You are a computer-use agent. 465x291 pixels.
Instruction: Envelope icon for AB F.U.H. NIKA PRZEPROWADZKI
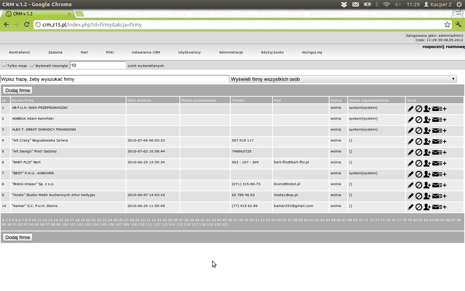(x=436, y=109)
